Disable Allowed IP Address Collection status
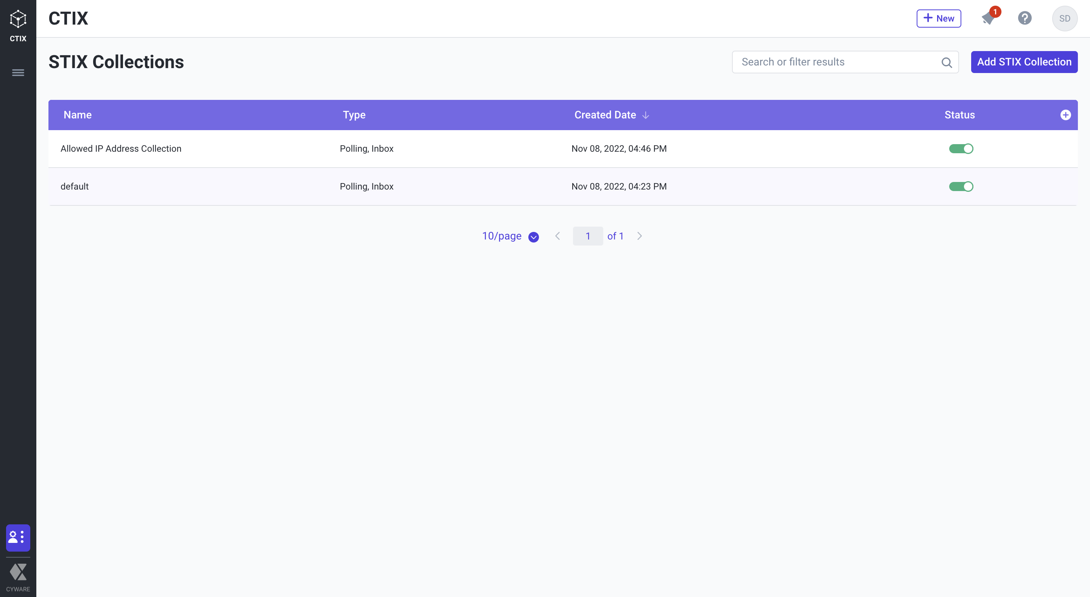The height and width of the screenshot is (597, 1090). (961, 149)
